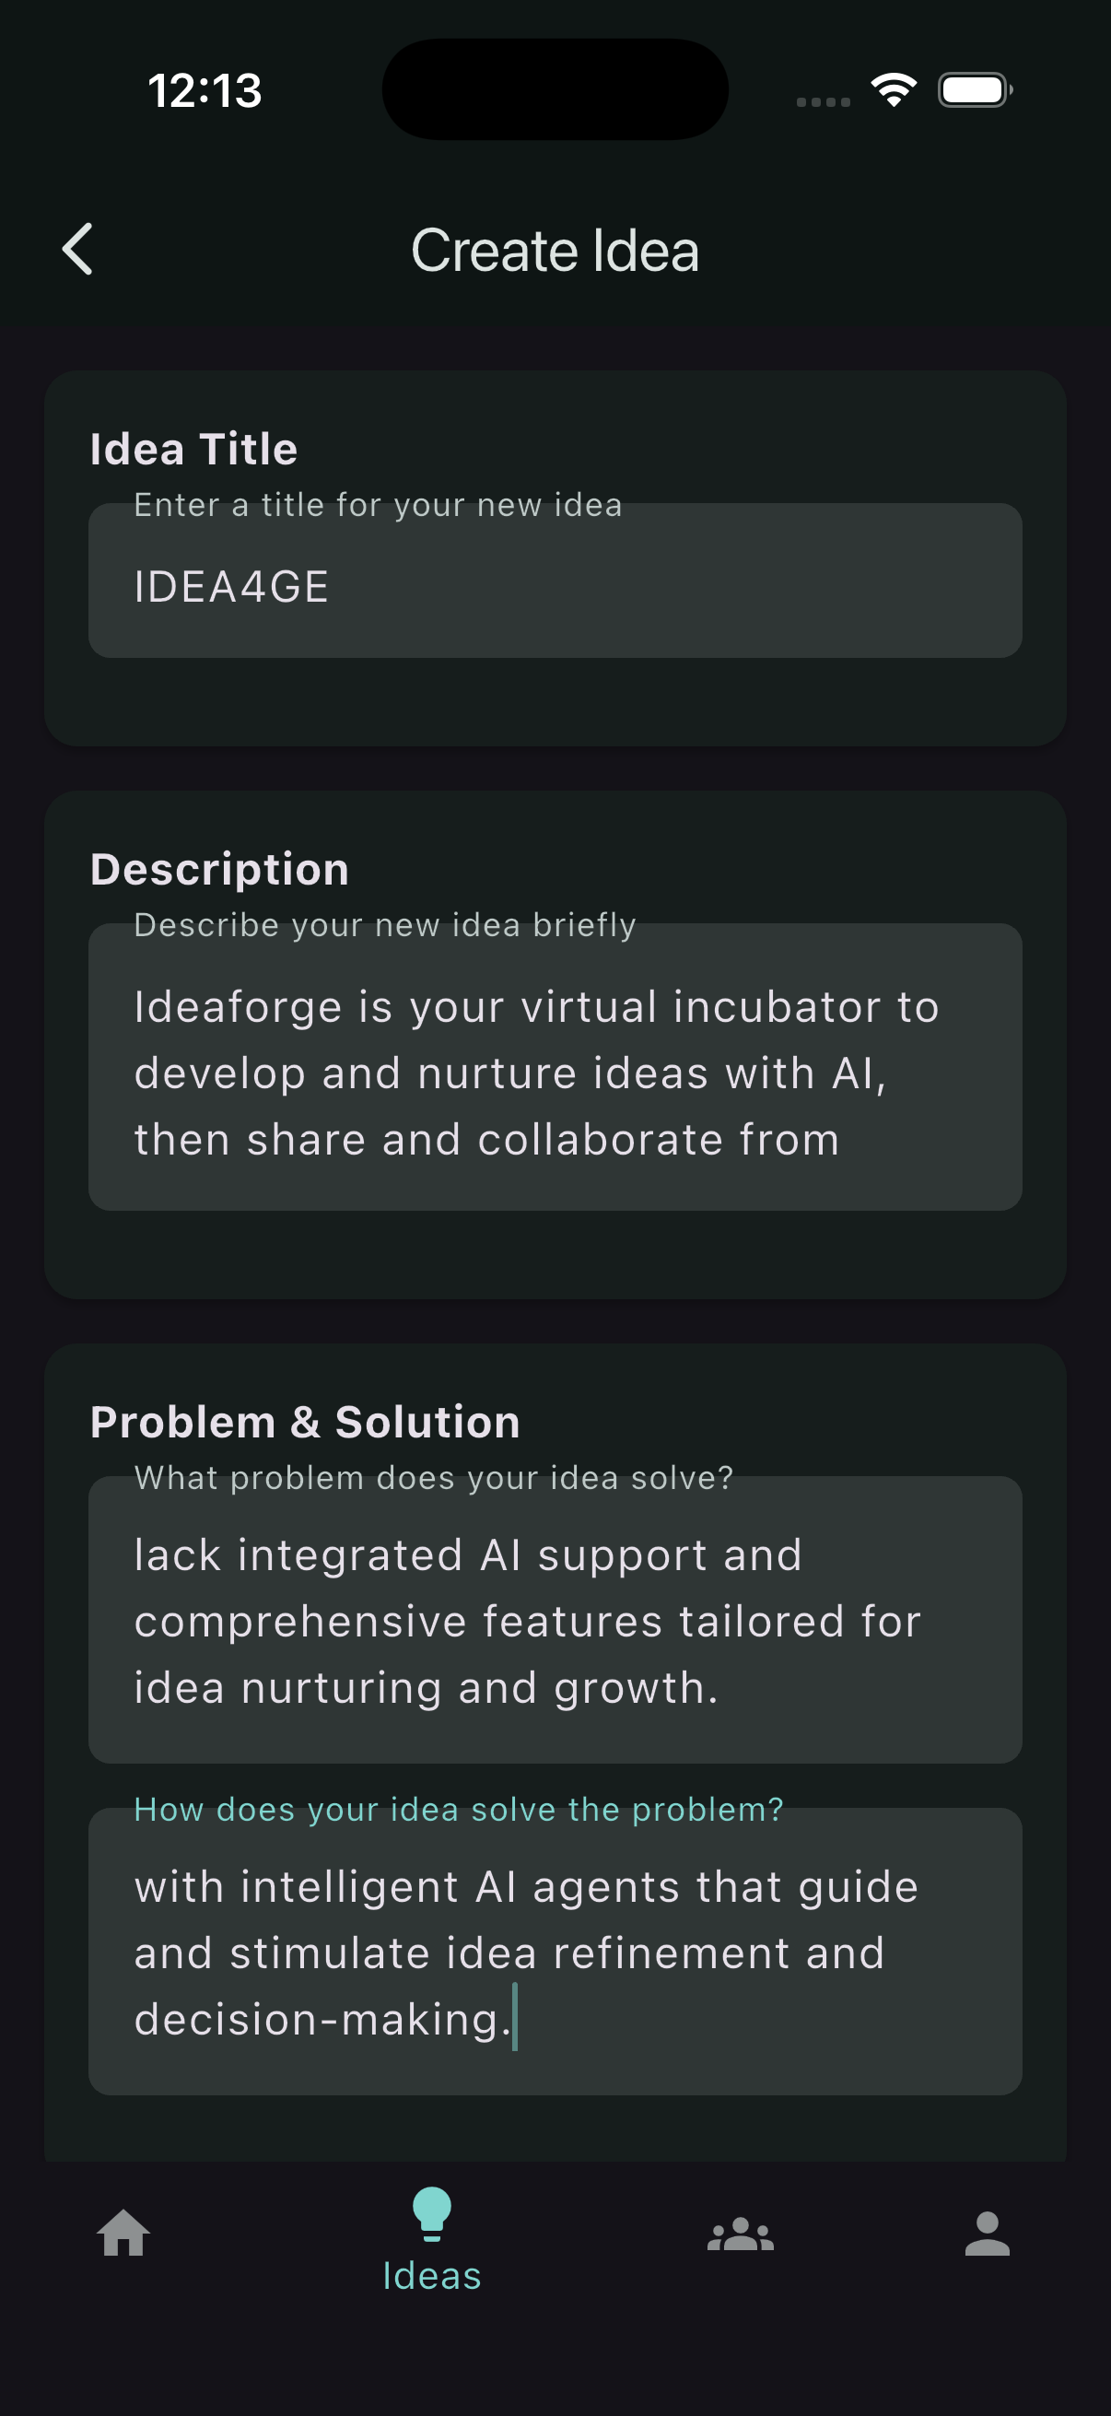The image size is (1111, 2416).
Task: Tap the Description section header
Action: tap(219, 869)
